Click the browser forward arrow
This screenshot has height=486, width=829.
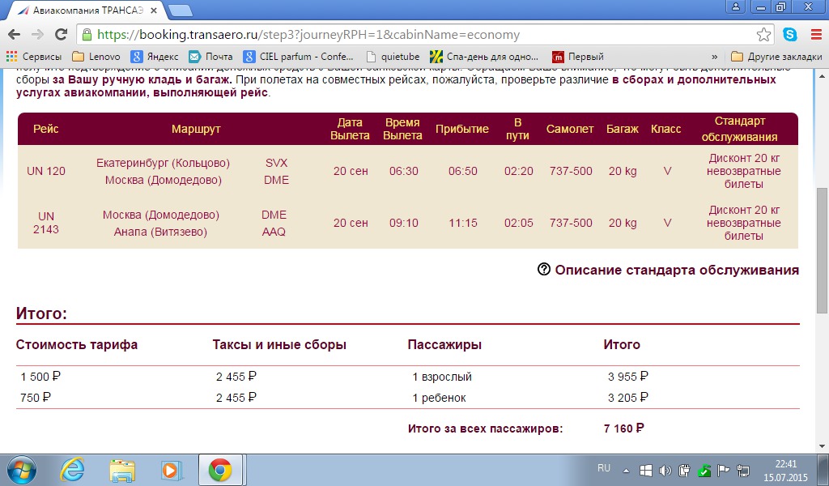click(x=37, y=35)
